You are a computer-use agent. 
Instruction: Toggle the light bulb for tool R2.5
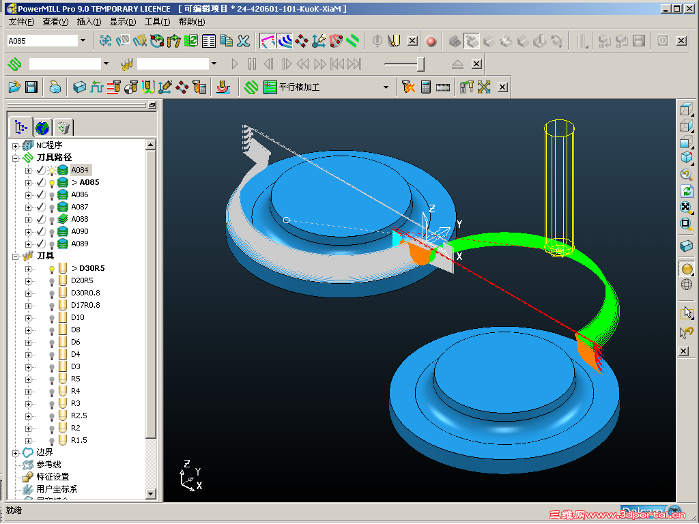coord(52,416)
